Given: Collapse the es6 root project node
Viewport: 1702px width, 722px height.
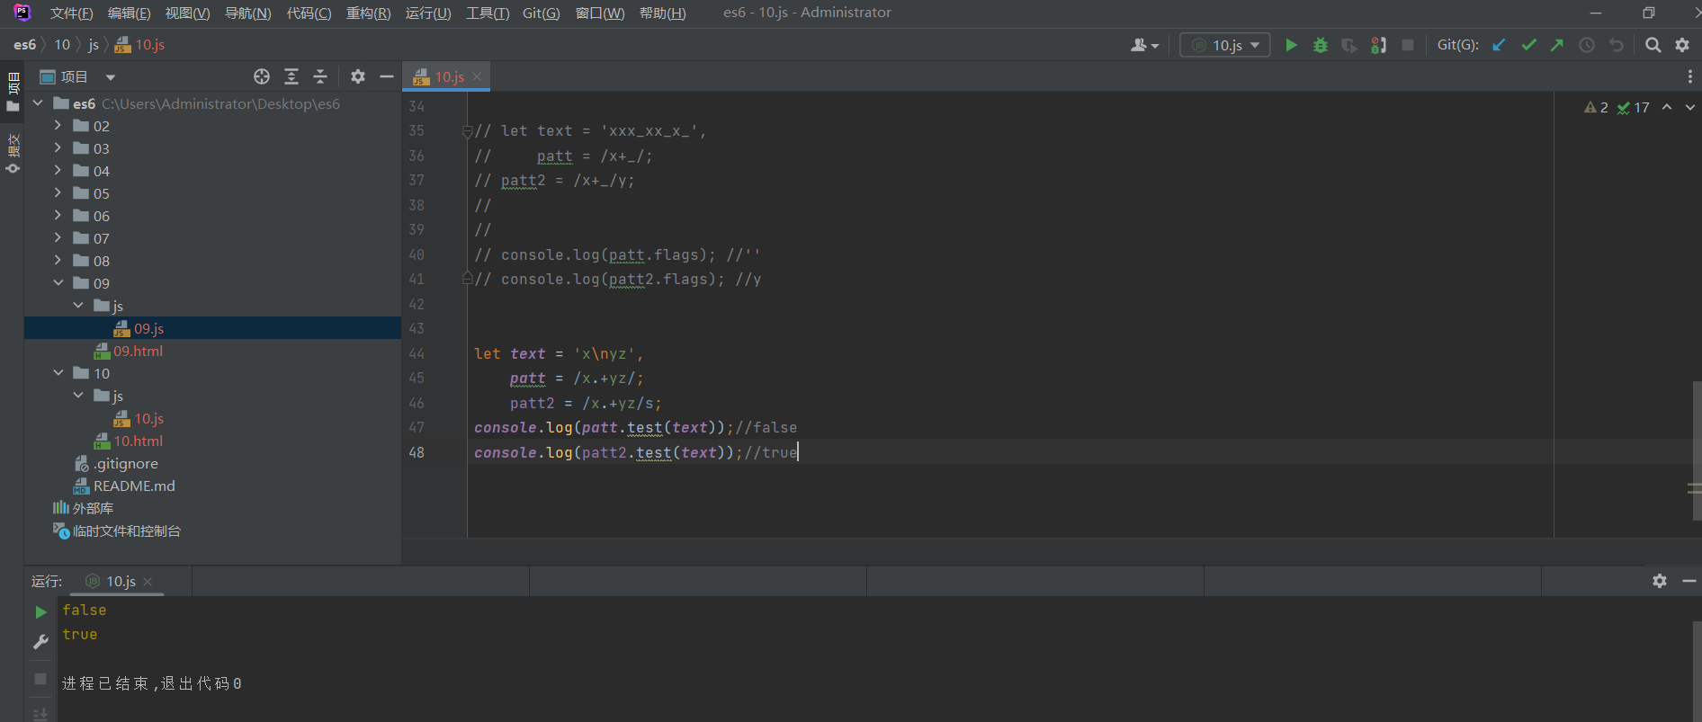Looking at the screenshot, I should click(38, 103).
